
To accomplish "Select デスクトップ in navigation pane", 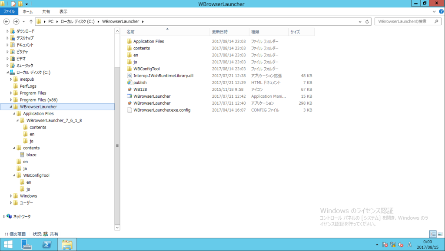I will pos(25,38).
